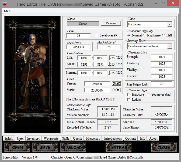Click the Mana fraction field showing 255
This screenshot has width=181, height=162.
[112, 64]
